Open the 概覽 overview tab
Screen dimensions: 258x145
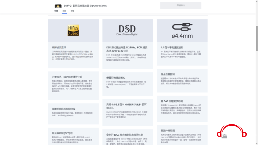pos(56,11)
